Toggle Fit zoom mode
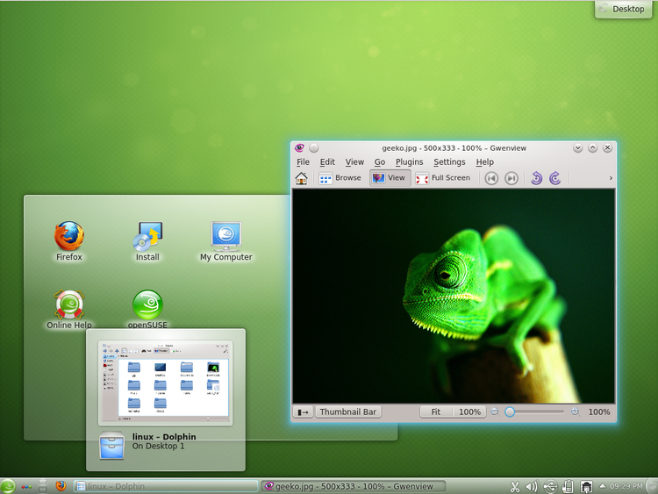 [x=436, y=412]
